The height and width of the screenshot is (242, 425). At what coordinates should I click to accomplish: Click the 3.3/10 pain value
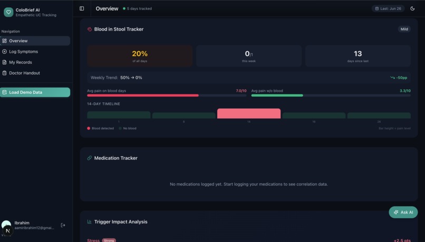click(x=405, y=91)
